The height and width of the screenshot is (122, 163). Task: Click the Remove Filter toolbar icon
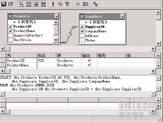pyautogui.click(x=78, y=4)
